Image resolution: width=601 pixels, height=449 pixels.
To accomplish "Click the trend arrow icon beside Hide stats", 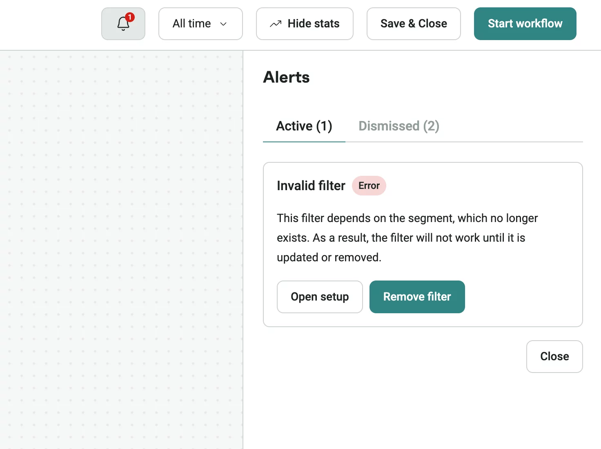I will click(x=276, y=24).
